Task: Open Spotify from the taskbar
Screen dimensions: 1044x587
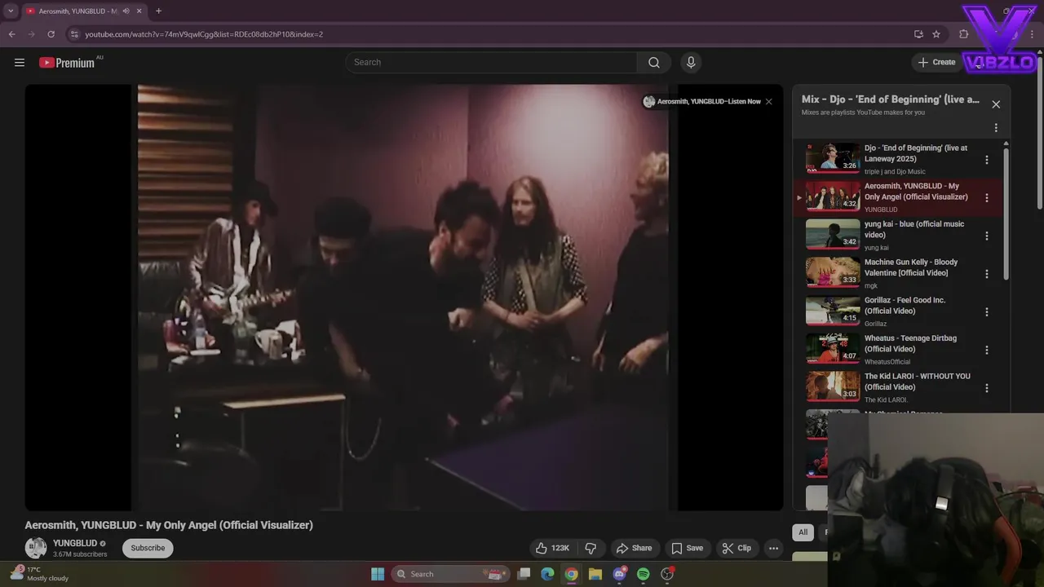Action: tap(643, 574)
